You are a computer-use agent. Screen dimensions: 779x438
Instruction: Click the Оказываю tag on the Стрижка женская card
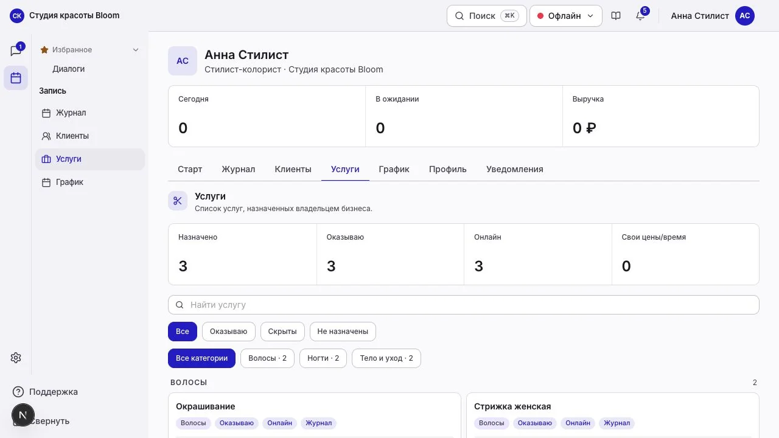(x=535, y=423)
